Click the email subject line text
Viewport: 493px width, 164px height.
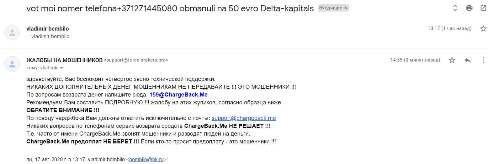click(170, 8)
